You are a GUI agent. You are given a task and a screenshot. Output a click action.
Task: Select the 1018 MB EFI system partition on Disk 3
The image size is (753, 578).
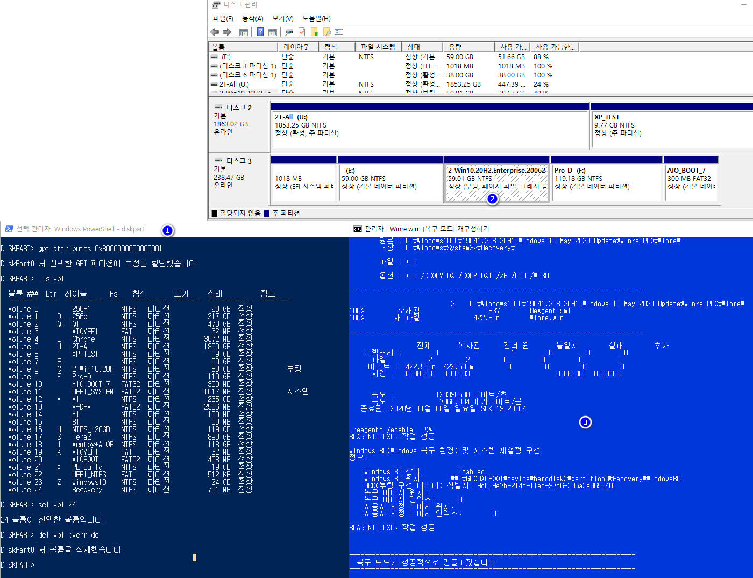coord(303,179)
